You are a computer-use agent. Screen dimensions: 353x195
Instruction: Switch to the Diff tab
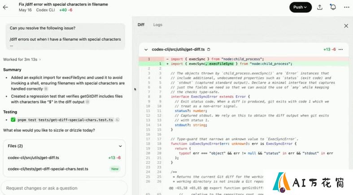[141, 25]
